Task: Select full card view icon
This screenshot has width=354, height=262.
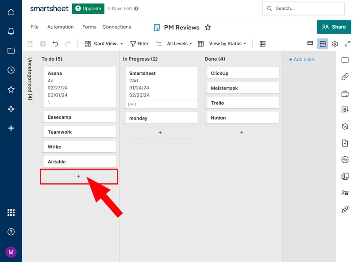Action: coord(323,43)
